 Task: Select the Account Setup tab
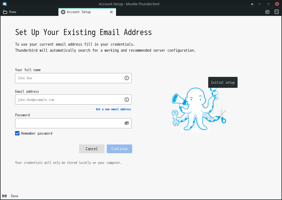click(x=87, y=12)
